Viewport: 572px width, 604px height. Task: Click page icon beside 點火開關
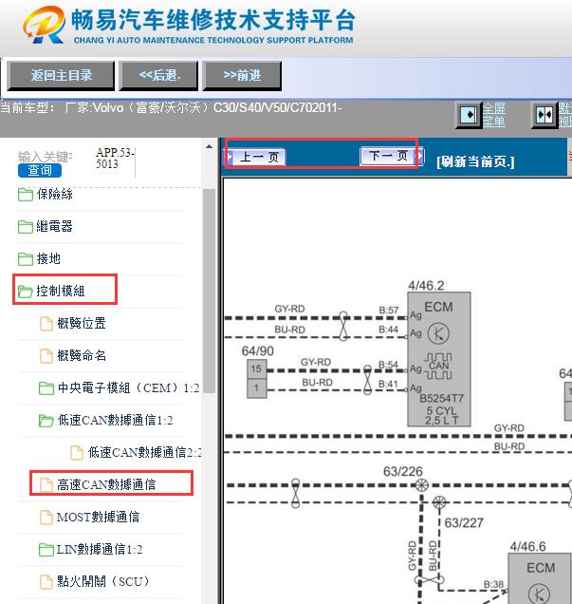pos(46,582)
